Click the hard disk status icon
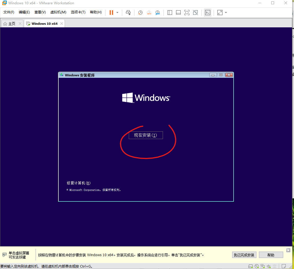Viewport: 294px width, 269px height. tap(251, 266)
